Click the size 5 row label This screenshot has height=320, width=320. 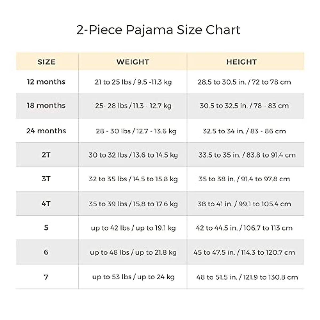[x=46, y=228]
